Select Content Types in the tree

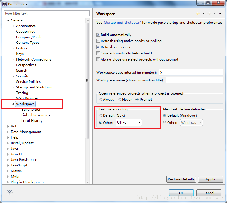pyautogui.click(x=28, y=43)
